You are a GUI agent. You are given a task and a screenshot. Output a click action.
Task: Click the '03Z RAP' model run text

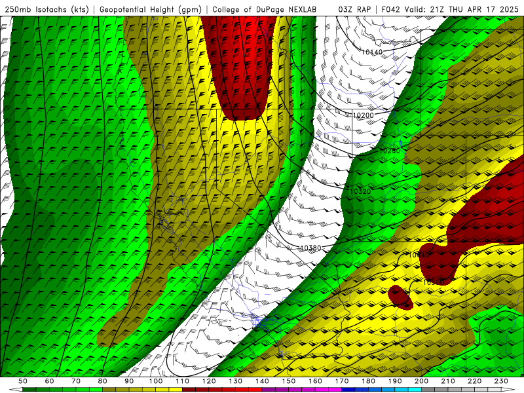point(354,9)
